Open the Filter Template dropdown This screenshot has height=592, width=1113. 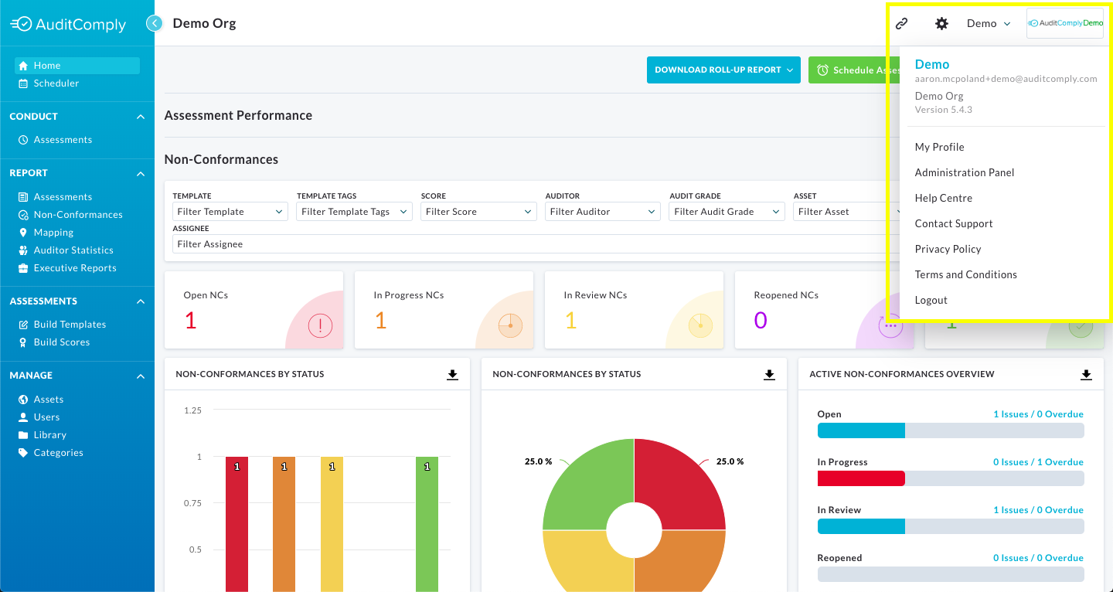230,212
